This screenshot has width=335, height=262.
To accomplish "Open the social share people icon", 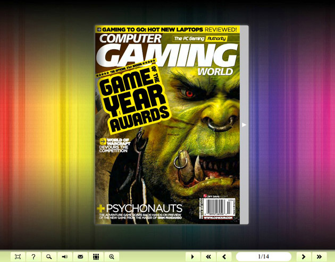I will [96, 257].
